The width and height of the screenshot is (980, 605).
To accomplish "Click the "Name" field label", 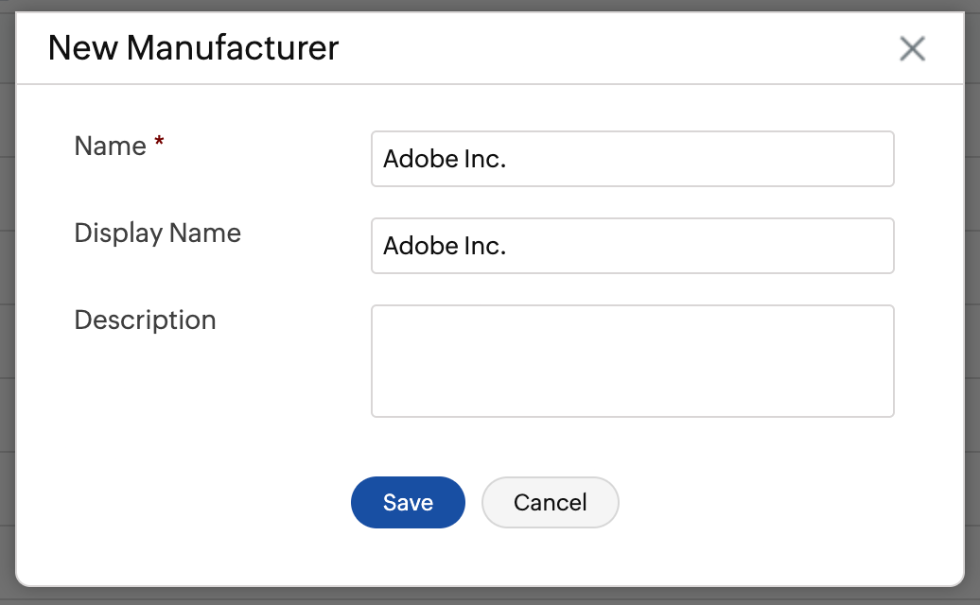I will pos(110,147).
